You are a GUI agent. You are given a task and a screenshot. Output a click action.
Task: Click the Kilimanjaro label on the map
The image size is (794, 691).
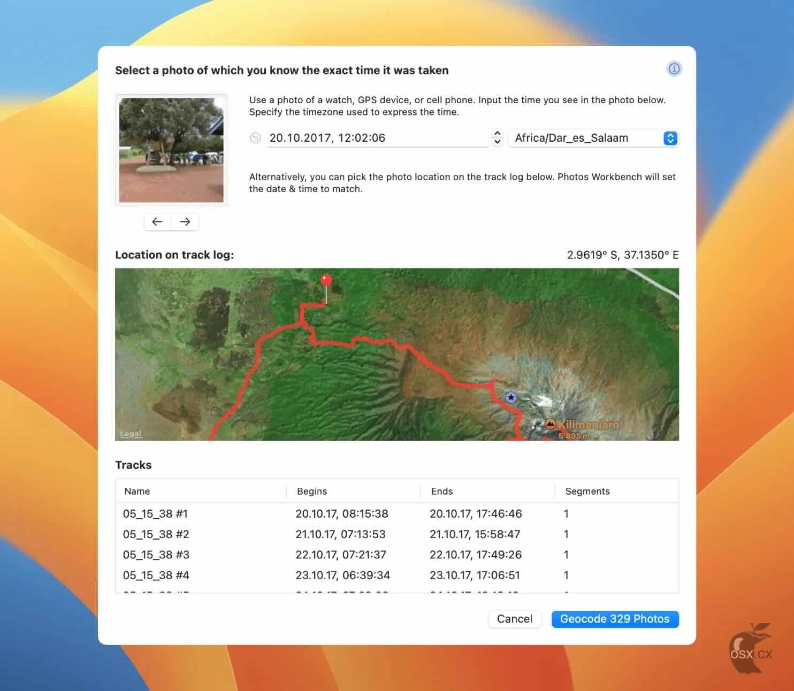click(589, 424)
